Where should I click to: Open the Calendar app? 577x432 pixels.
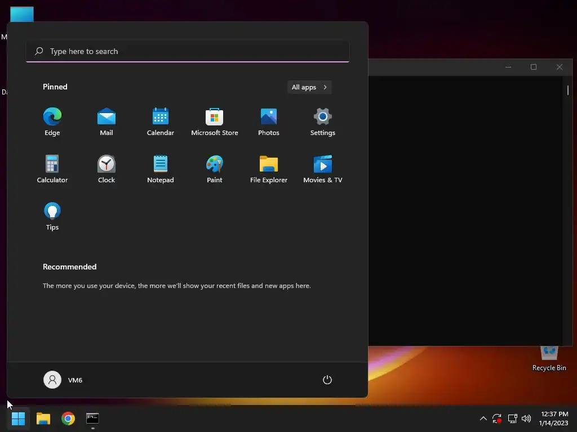click(x=161, y=122)
